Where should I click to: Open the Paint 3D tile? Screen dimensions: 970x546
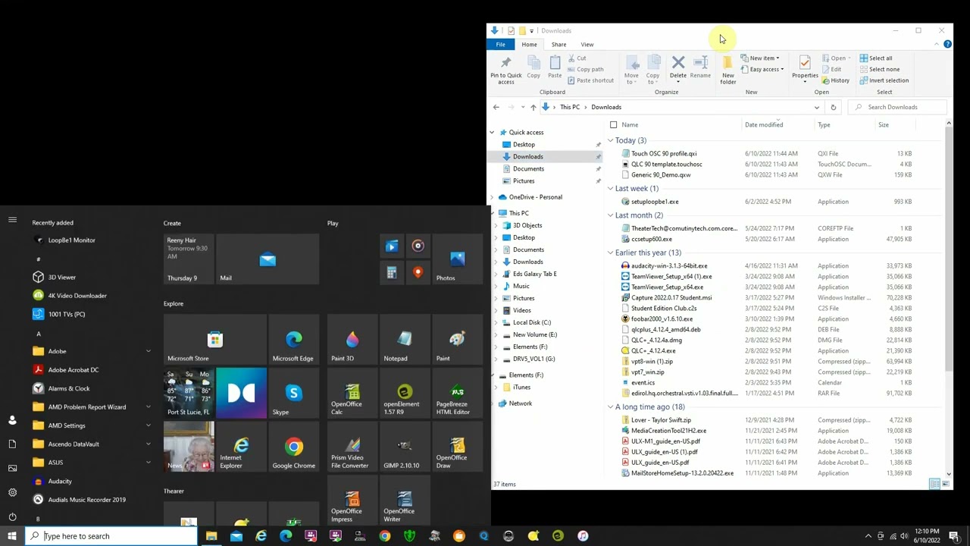tap(352, 341)
